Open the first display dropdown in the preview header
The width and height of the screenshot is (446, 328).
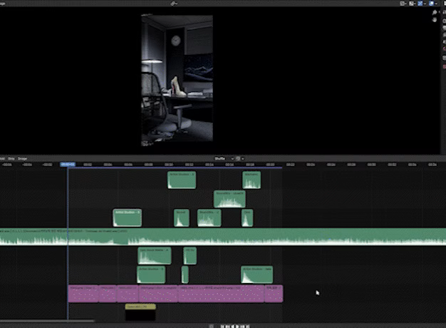[403, 4]
